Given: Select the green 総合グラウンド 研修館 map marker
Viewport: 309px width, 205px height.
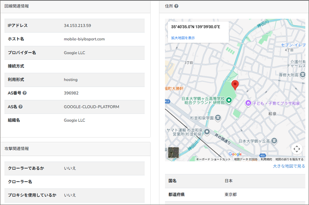Looking at the screenshot, I should pyautogui.click(x=229, y=100).
